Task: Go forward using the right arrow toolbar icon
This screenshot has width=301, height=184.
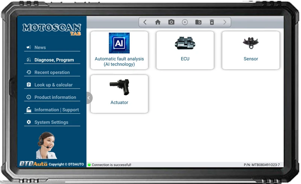Action: [x=225, y=22]
